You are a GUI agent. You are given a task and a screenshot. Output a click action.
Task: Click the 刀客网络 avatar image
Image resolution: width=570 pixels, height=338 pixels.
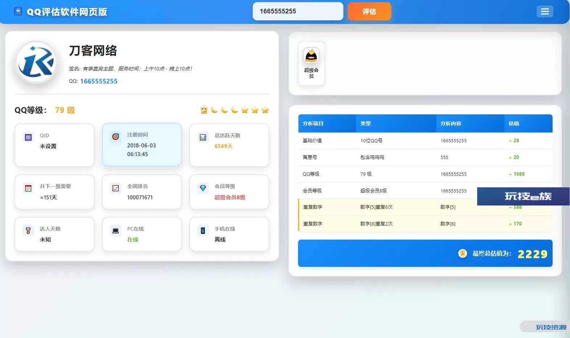(36, 62)
